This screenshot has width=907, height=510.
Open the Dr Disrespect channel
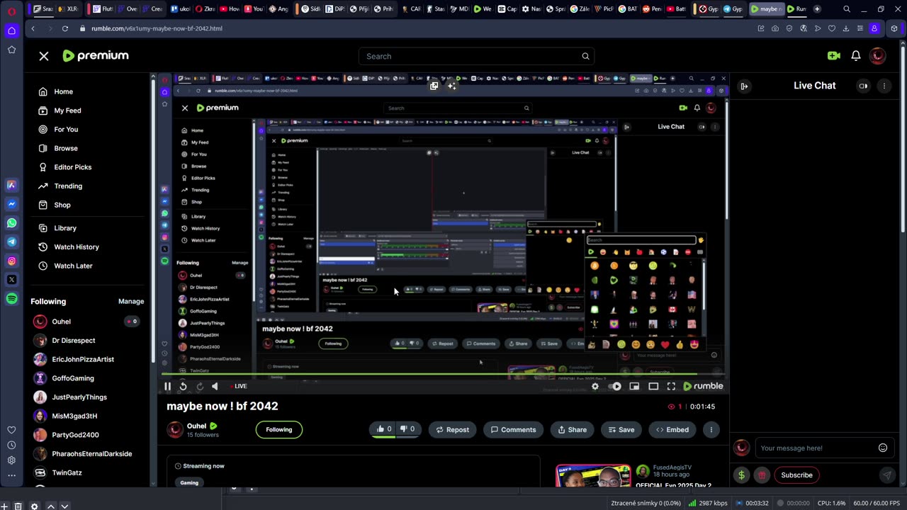(x=74, y=340)
